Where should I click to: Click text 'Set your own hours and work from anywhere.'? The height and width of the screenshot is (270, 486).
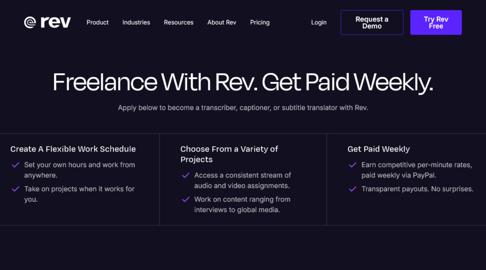[x=80, y=170]
